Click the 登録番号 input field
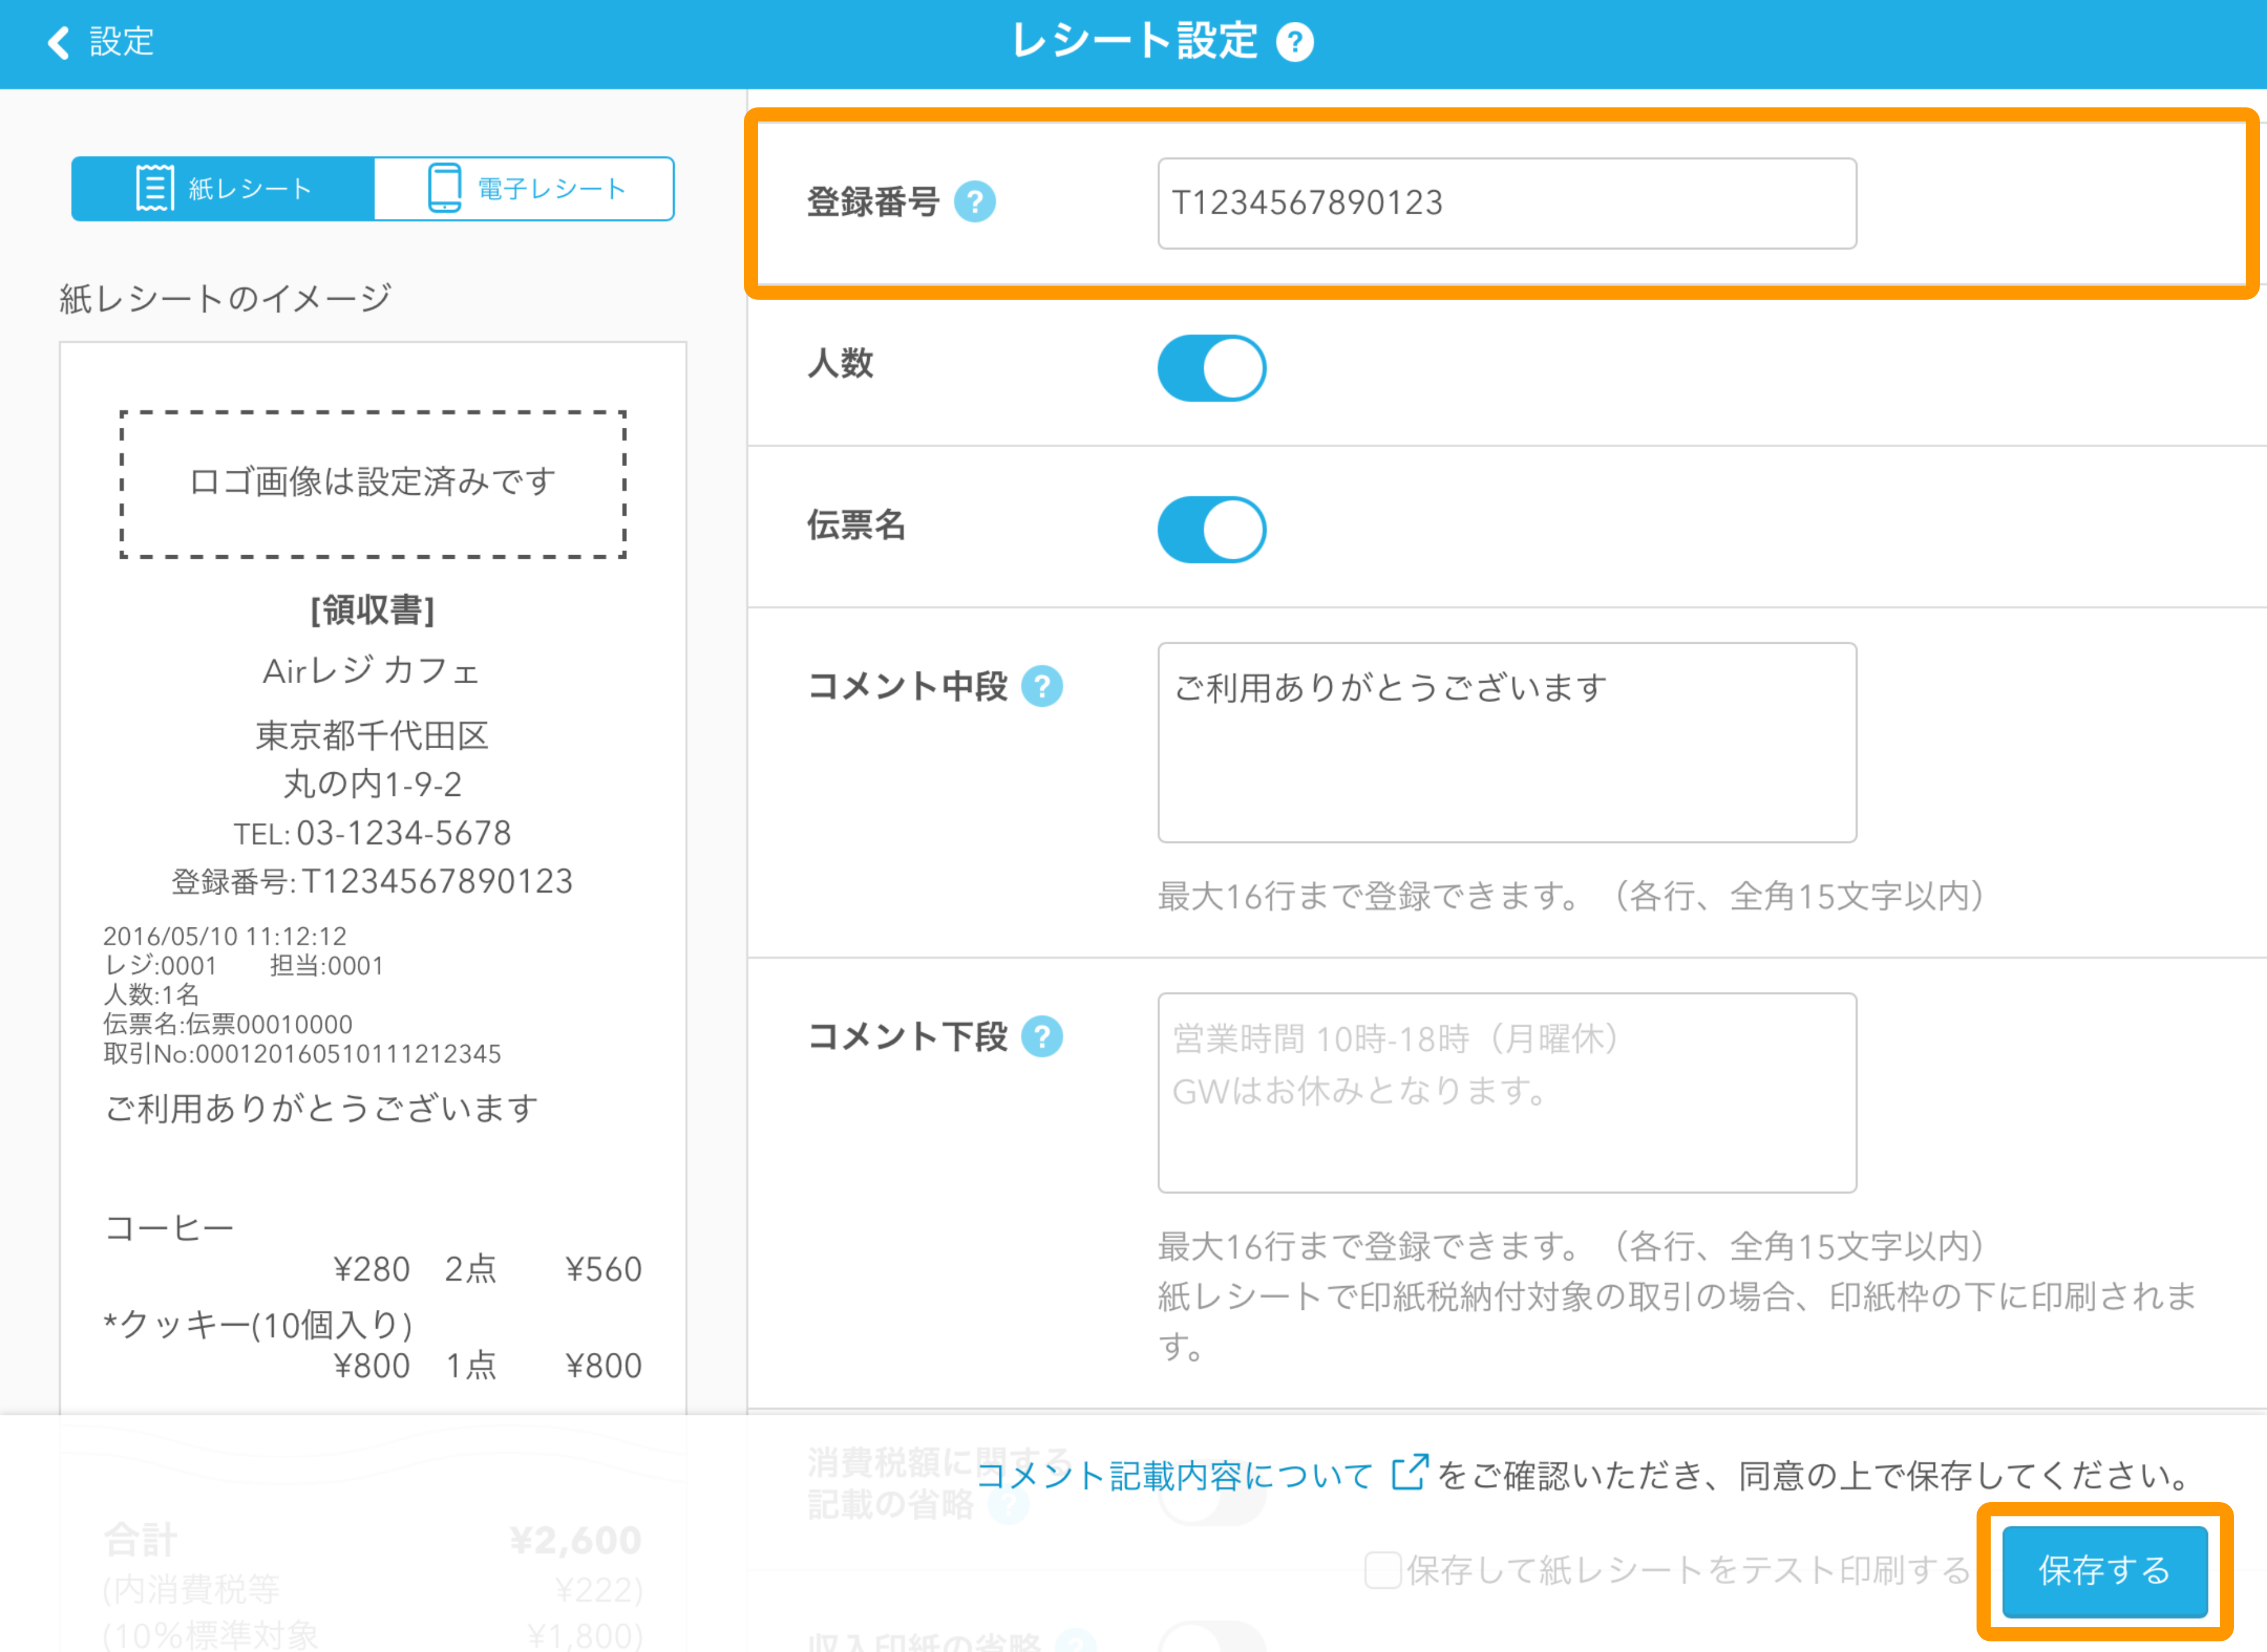This screenshot has height=1652, width=2267. (x=1505, y=203)
